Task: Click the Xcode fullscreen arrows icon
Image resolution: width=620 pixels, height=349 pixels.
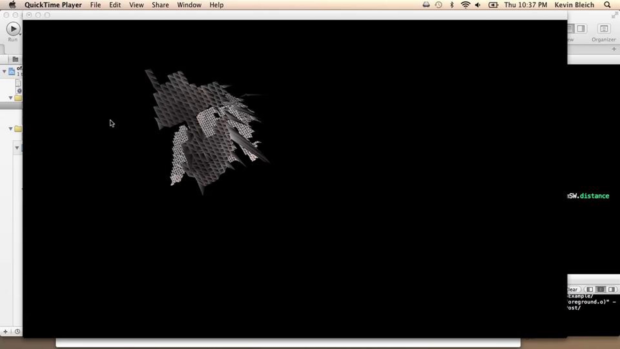Action: coord(615,15)
